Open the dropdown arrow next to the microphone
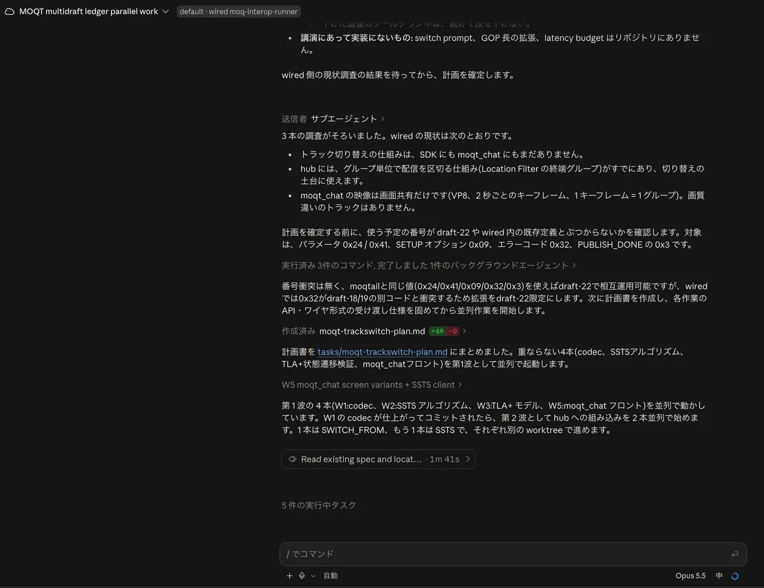The height and width of the screenshot is (588, 764). pos(313,575)
